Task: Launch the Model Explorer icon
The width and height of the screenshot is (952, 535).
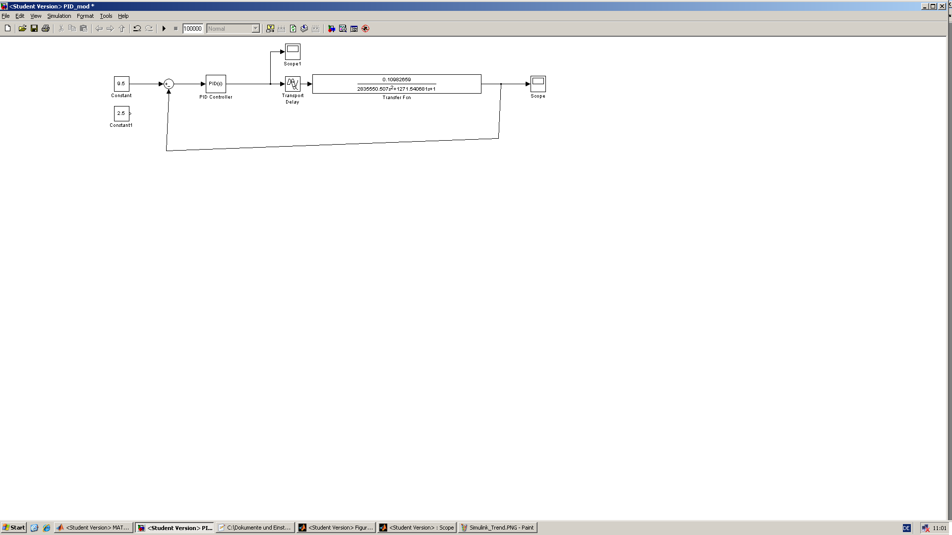Action: (343, 29)
